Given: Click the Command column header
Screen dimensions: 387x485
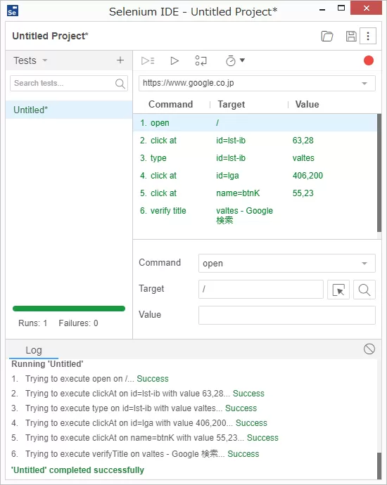Looking at the screenshot, I should tap(170, 104).
